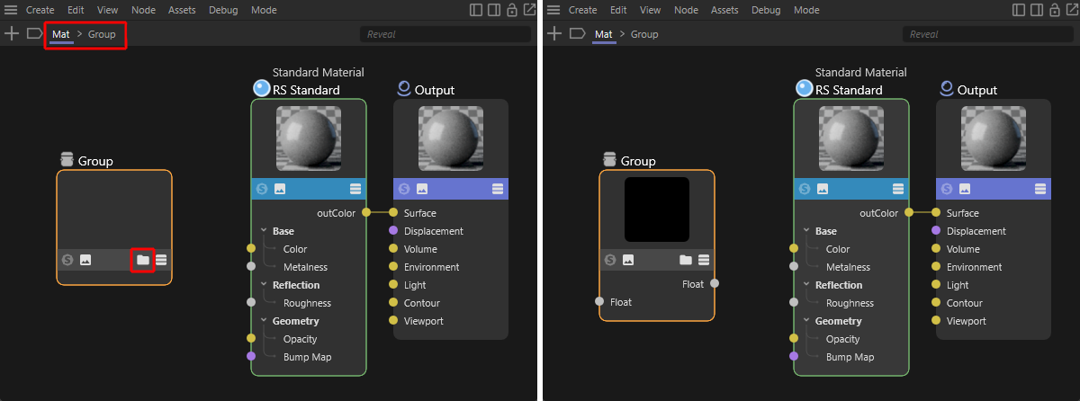The width and height of the screenshot is (1080, 401).
Task: Toggle solo icon on right pane RS Standard node
Action: (x=803, y=189)
